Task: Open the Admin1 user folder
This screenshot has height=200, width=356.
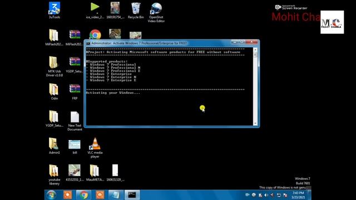Action: coord(55,146)
